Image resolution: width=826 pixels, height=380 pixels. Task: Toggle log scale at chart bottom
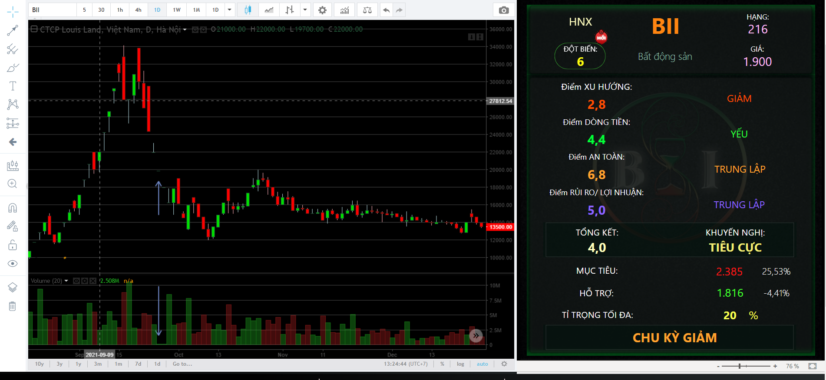coord(460,364)
